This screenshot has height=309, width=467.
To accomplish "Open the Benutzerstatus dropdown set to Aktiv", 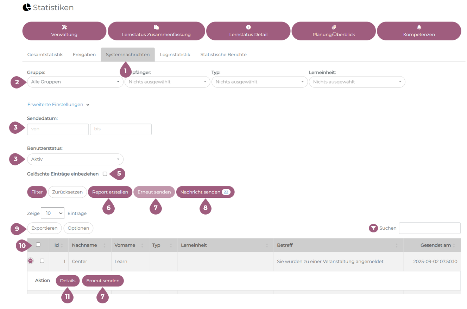I will pyautogui.click(x=75, y=159).
